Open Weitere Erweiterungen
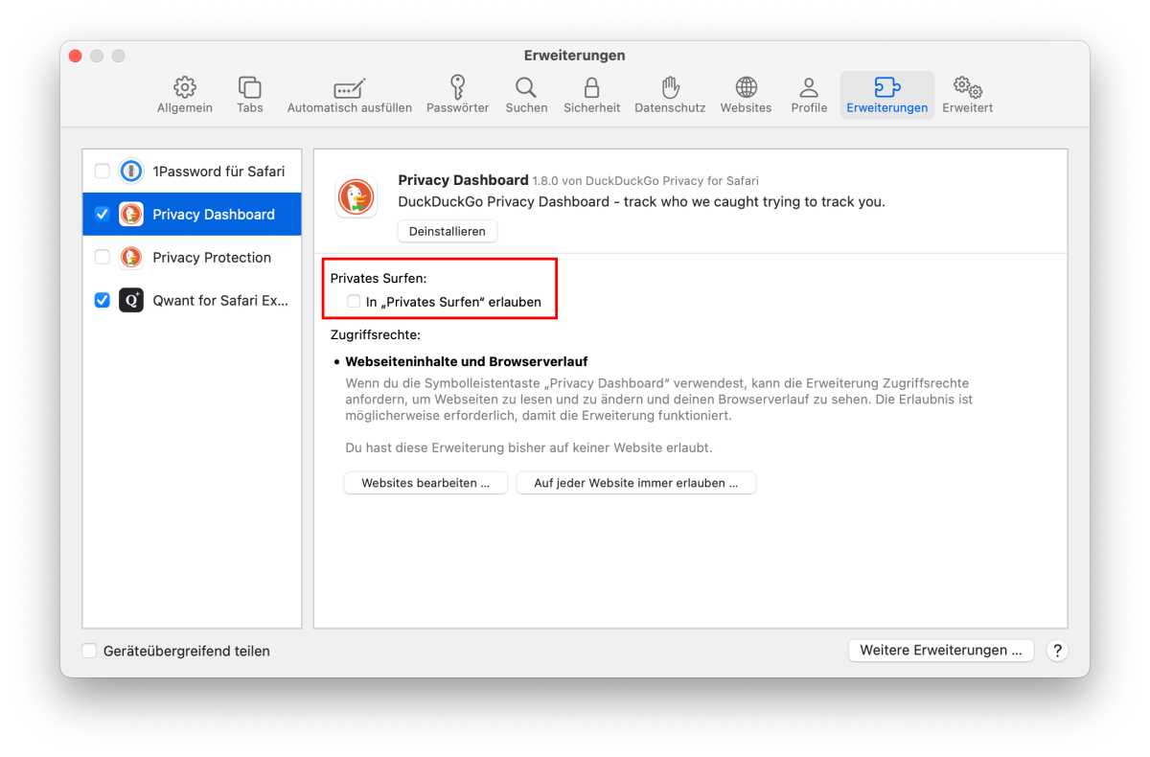 (x=941, y=650)
